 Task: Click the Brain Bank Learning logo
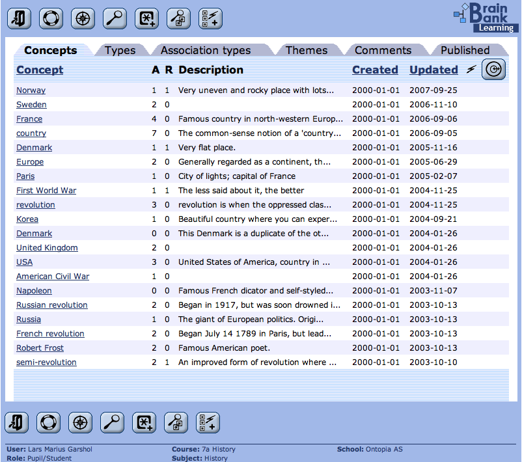point(486,18)
